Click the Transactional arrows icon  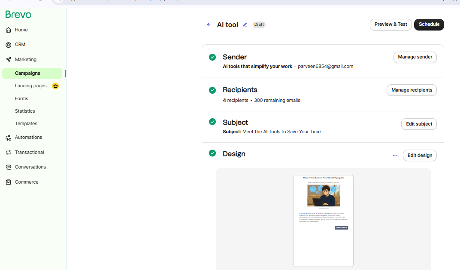click(x=9, y=153)
